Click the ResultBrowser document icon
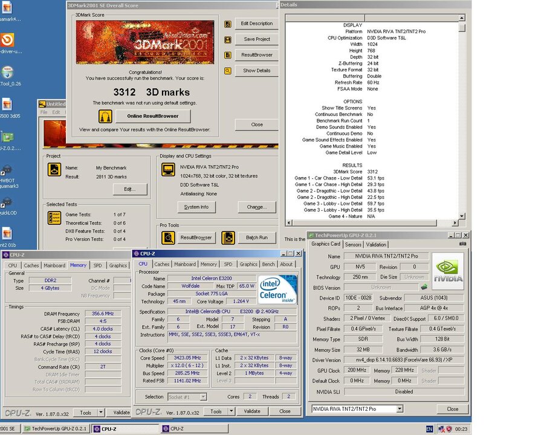 (228, 55)
